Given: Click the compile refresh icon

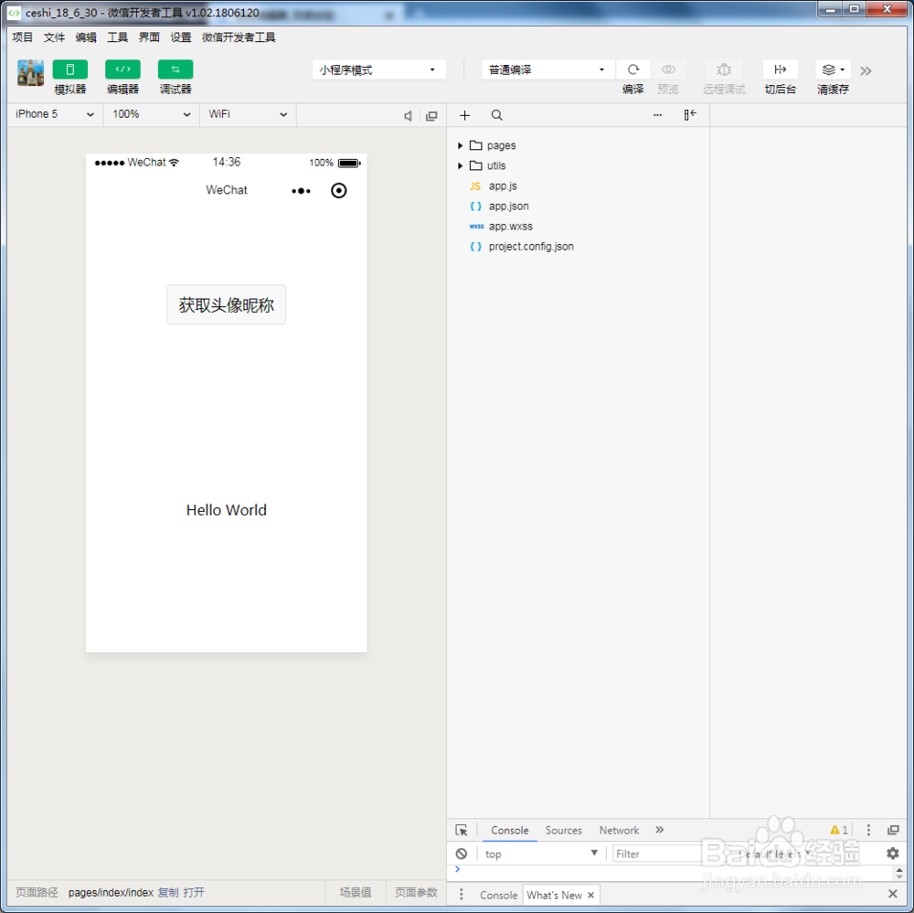Looking at the screenshot, I should [x=633, y=69].
